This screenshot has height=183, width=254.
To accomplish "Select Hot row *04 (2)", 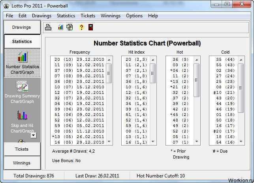I will coord(180,70).
